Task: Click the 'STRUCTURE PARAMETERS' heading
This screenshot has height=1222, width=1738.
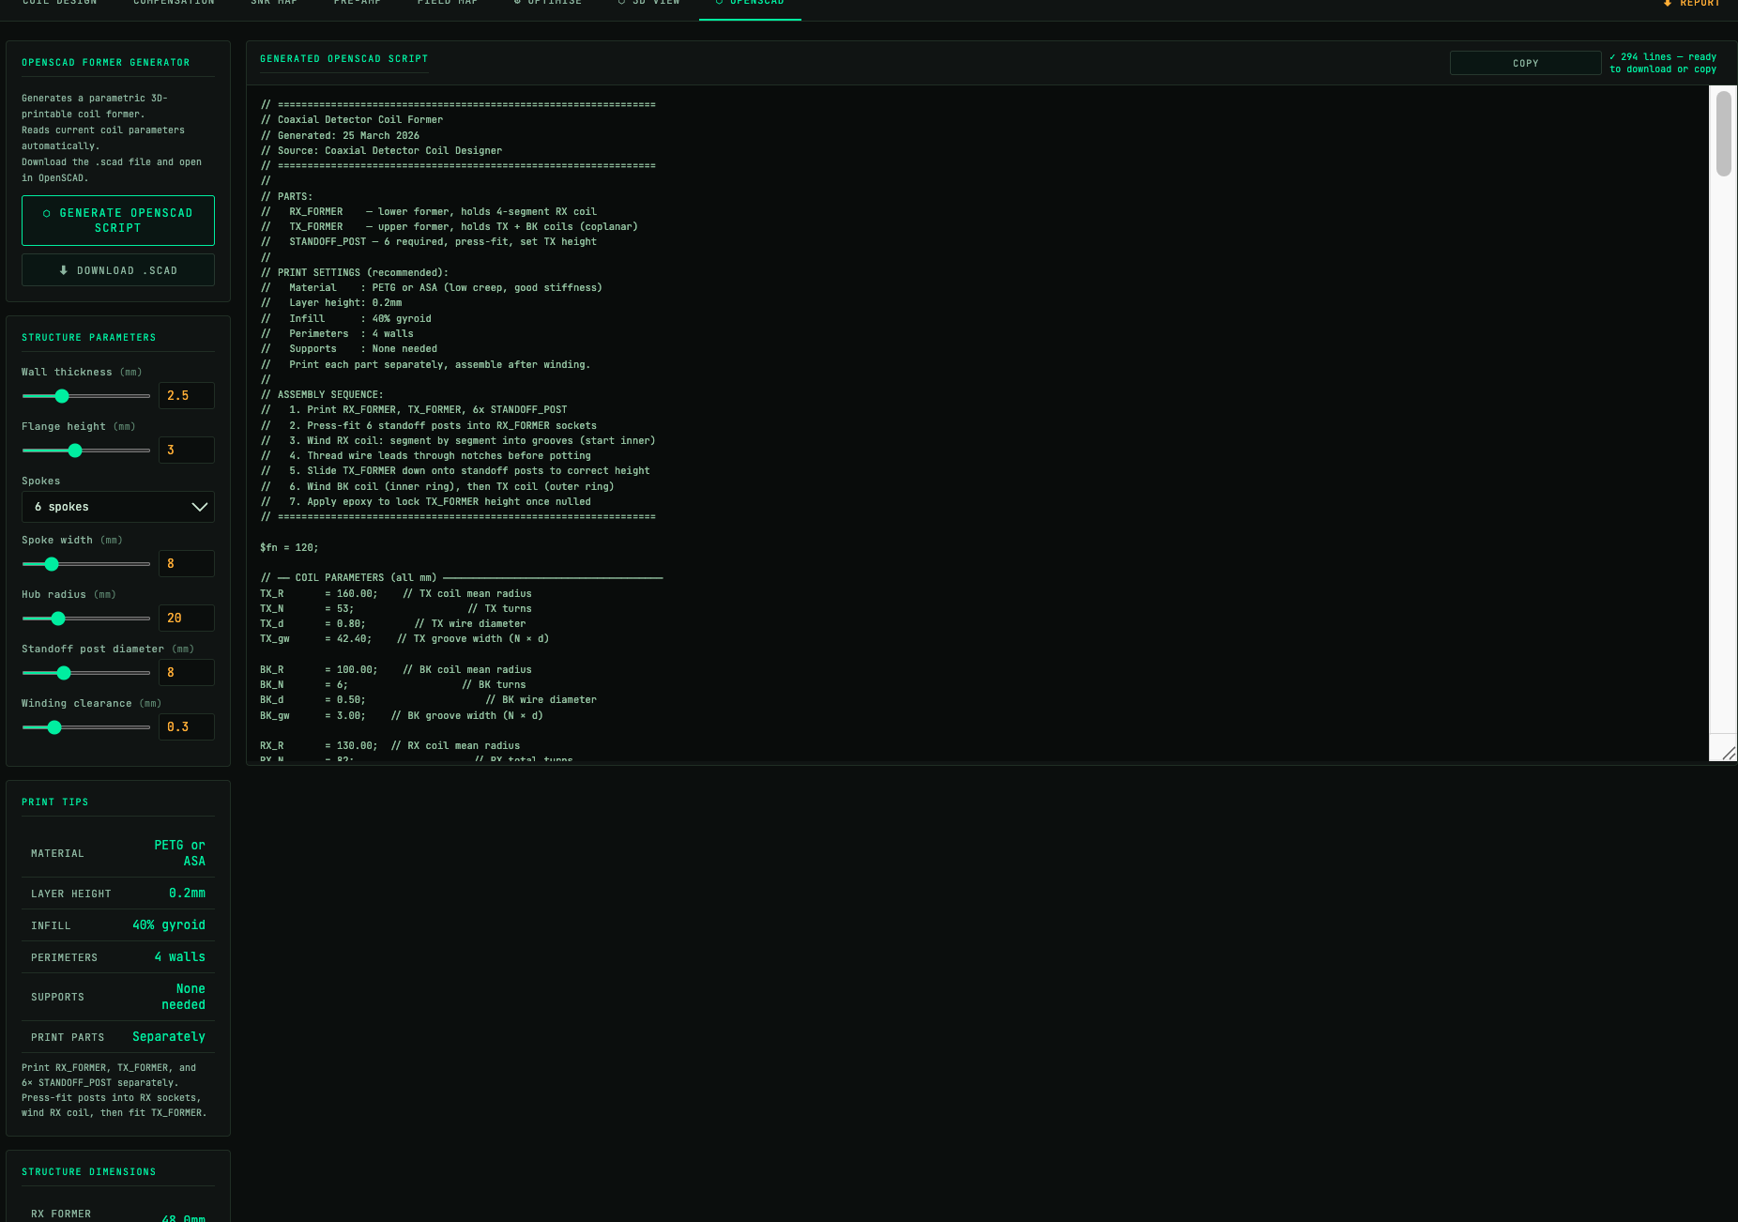Action: click(89, 338)
